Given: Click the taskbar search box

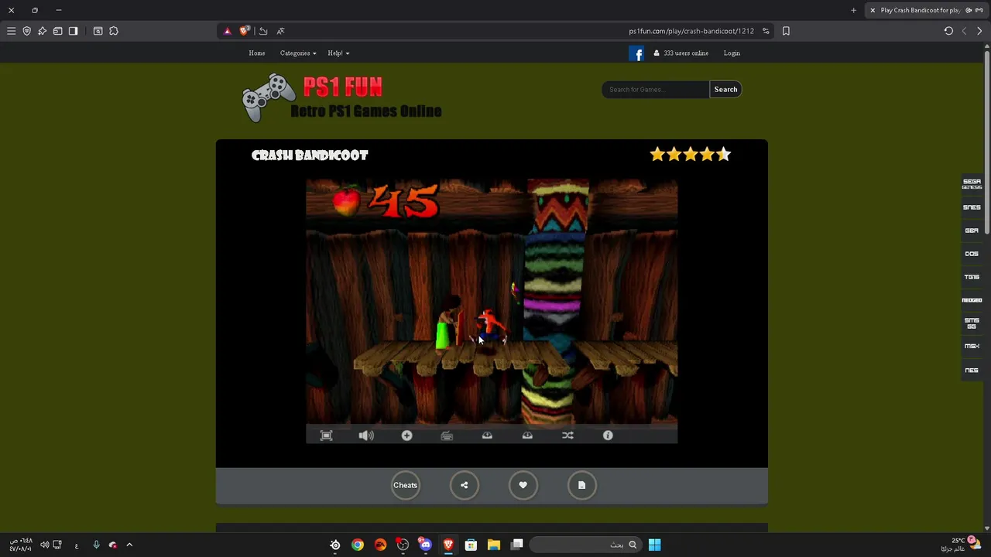Looking at the screenshot, I should (x=585, y=545).
